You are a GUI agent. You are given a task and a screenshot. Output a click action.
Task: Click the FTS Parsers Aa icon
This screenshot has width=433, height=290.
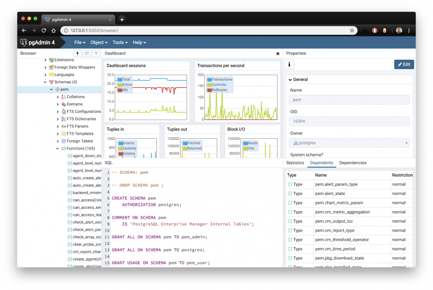coord(64,126)
